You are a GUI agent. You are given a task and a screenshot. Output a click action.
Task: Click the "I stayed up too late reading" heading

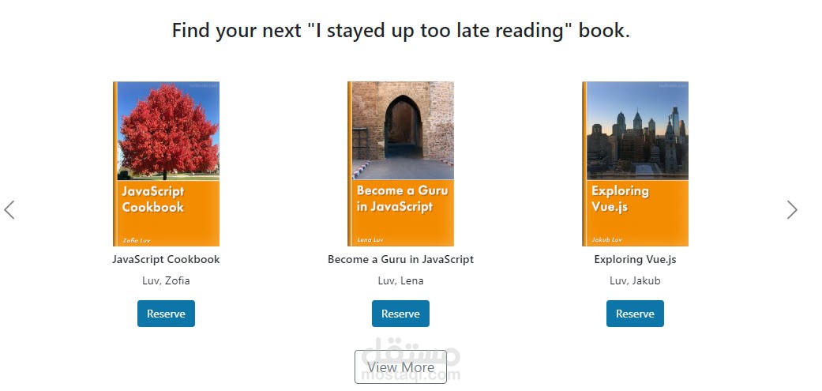pyautogui.click(x=400, y=32)
